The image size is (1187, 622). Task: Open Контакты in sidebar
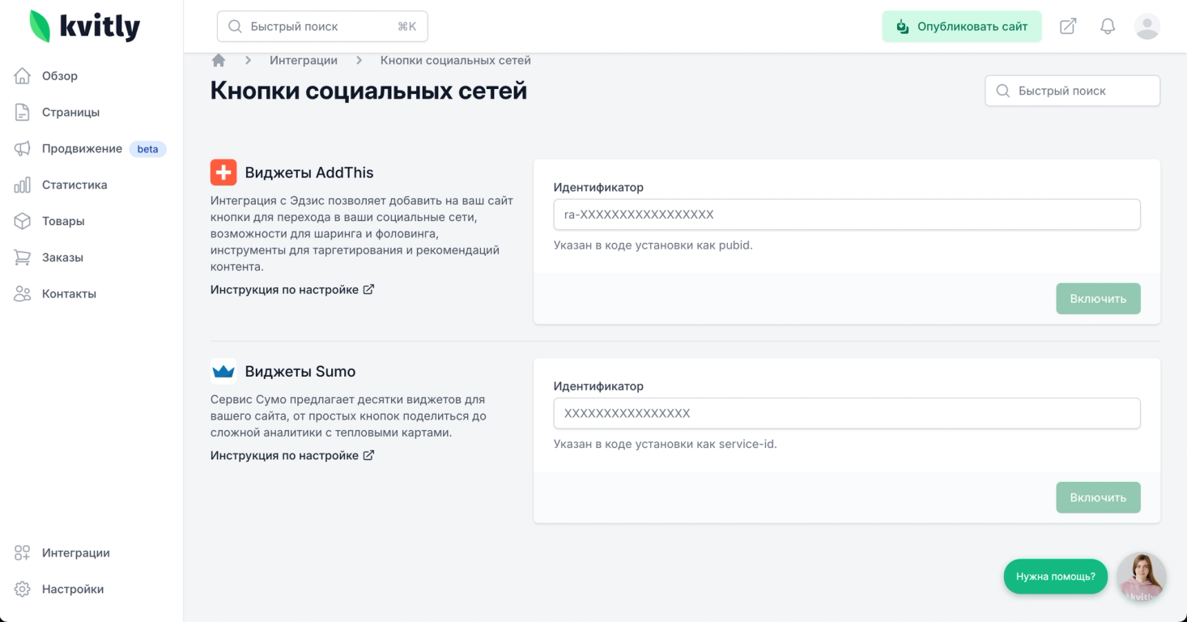69,294
